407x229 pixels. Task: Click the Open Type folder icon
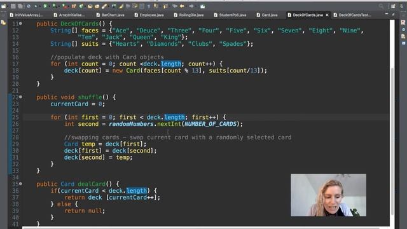point(90,6)
